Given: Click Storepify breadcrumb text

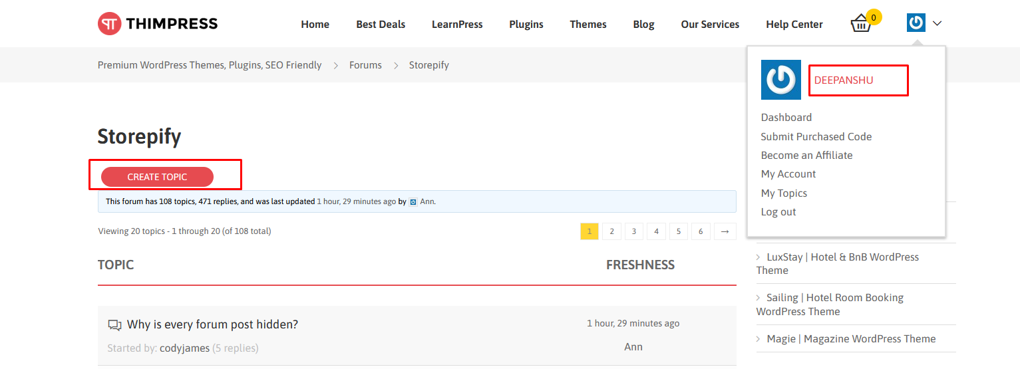Looking at the screenshot, I should [429, 65].
